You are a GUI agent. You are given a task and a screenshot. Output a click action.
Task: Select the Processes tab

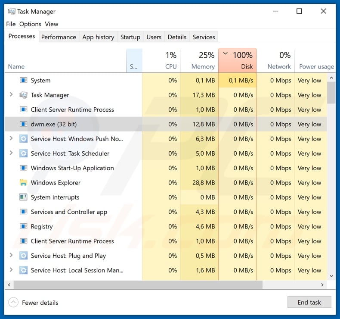22,36
